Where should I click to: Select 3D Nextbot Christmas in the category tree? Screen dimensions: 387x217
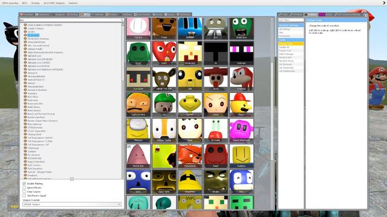point(38,39)
